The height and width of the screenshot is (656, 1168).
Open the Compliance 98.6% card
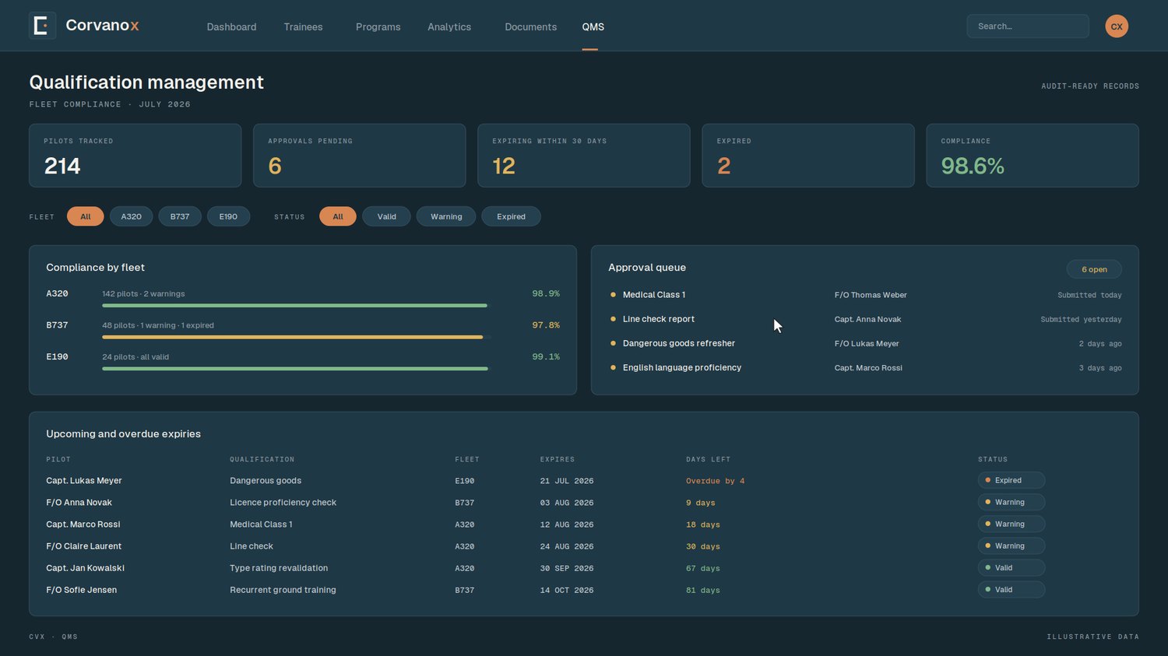pos(1033,156)
